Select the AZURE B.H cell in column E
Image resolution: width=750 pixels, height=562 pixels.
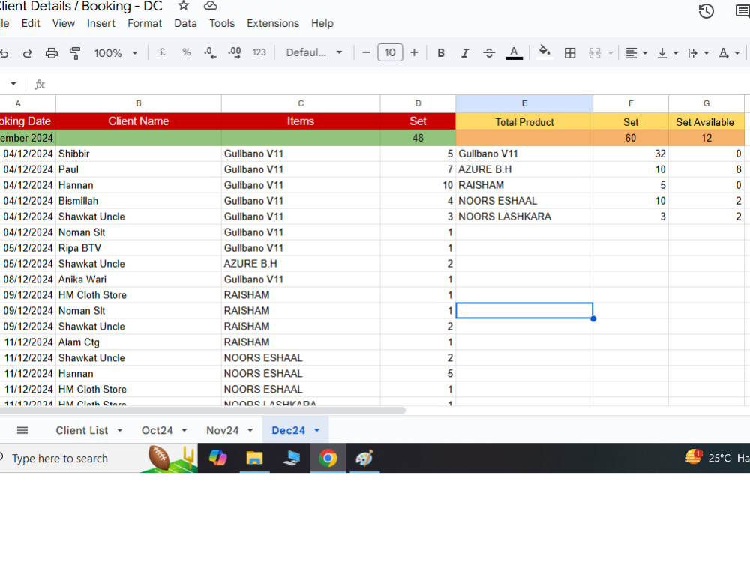[x=524, y=169]
